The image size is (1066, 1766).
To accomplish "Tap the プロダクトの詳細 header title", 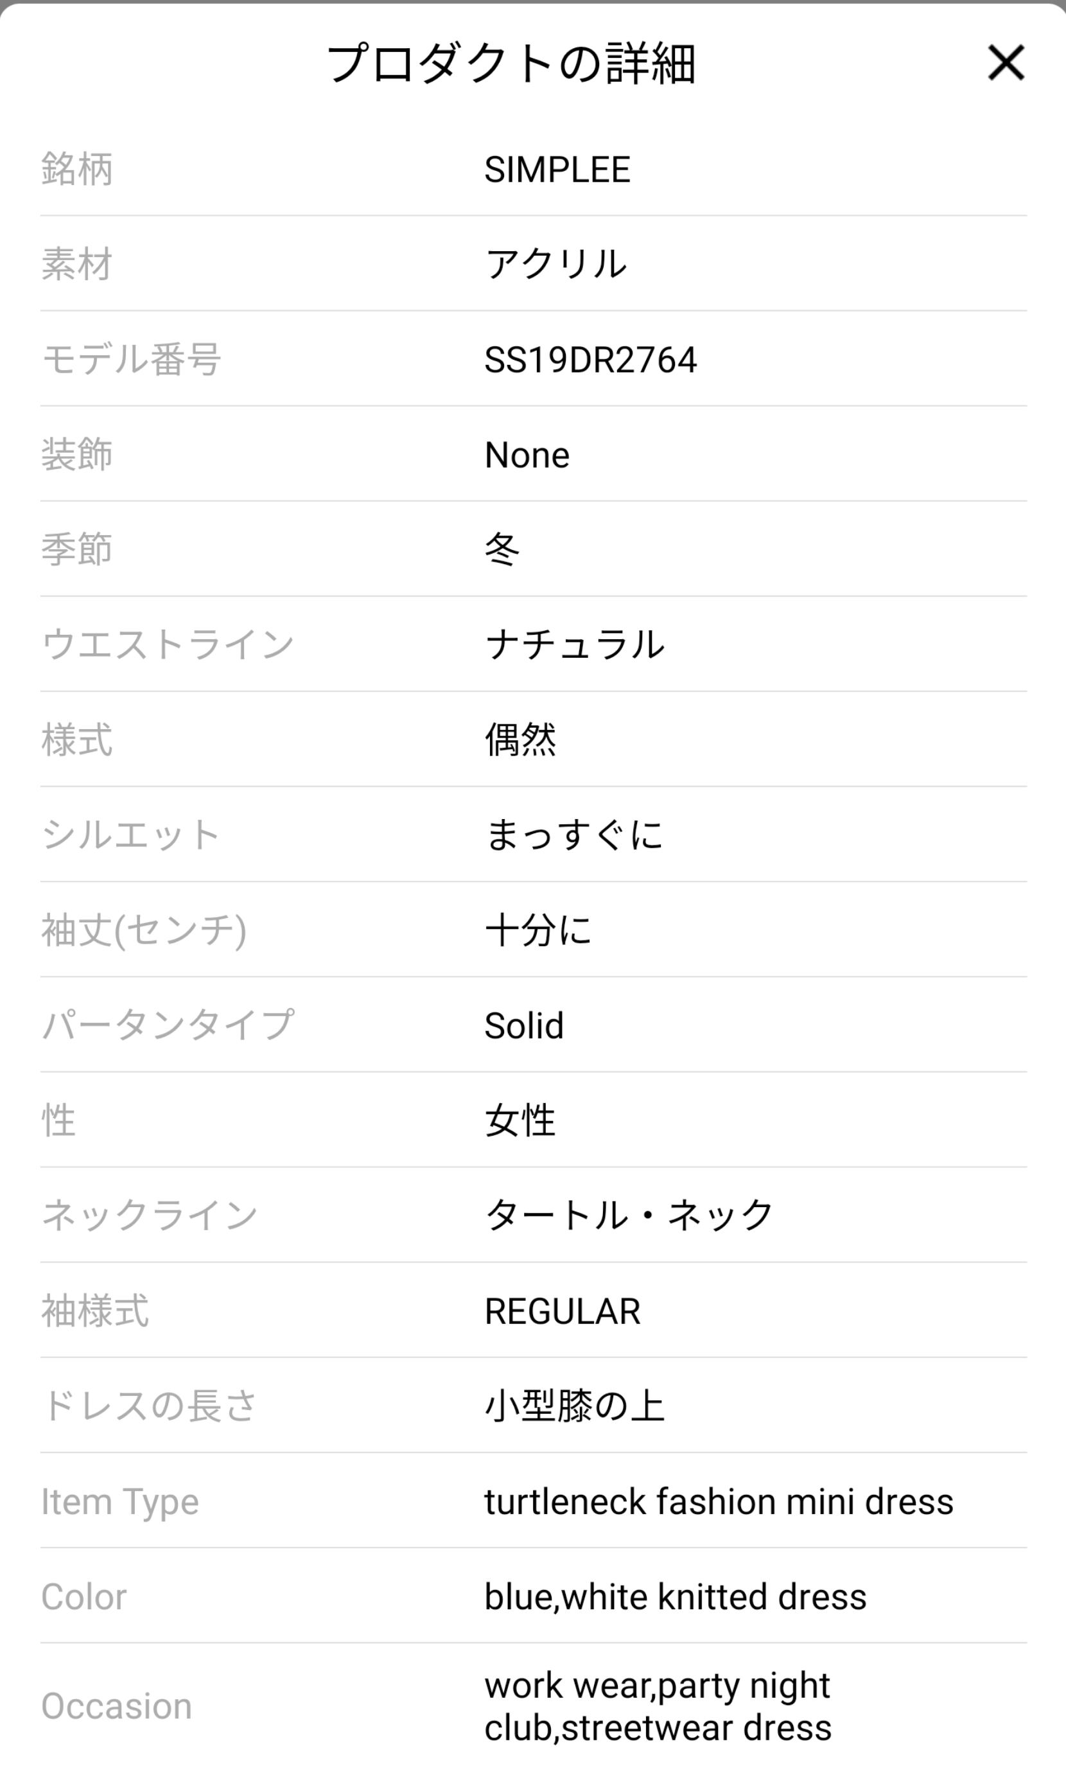I will pos(511,64).
